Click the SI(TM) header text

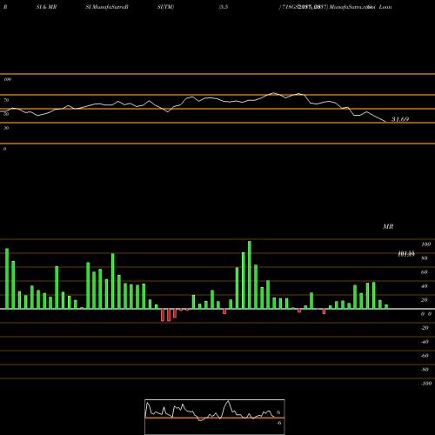point(165,7)
